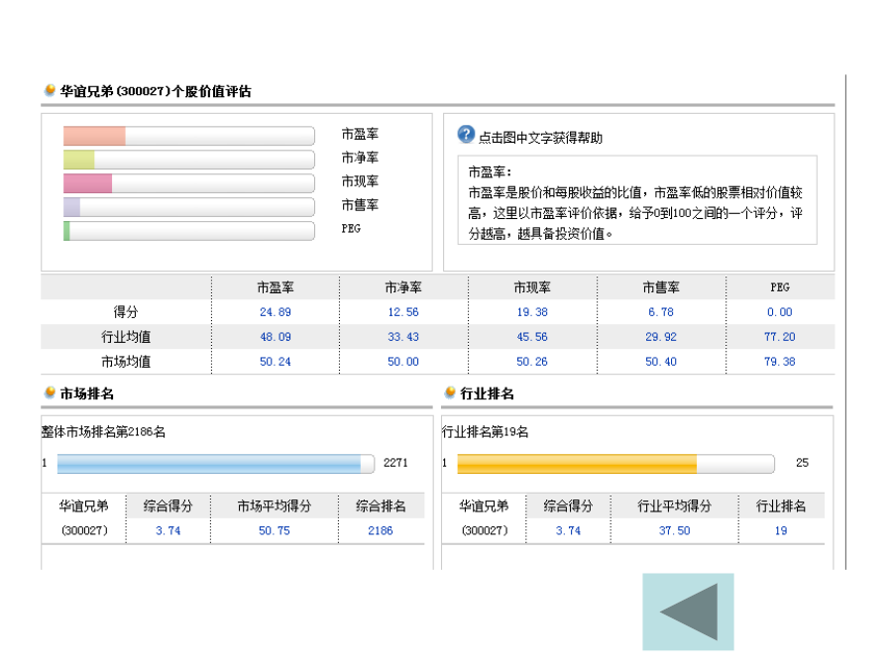Click the 2271 market ranking maximum

395,463
